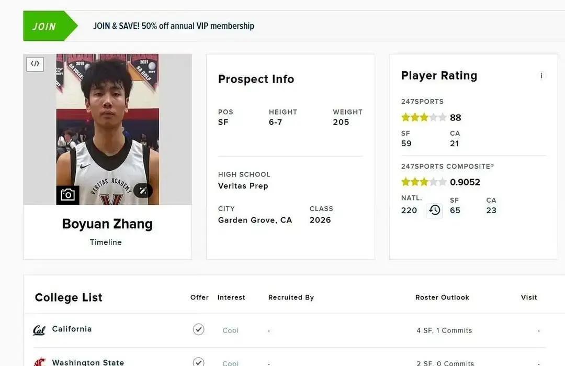565x366 pixels.
Task: Sort by the Interest column header
Action: tap(231, 297)
